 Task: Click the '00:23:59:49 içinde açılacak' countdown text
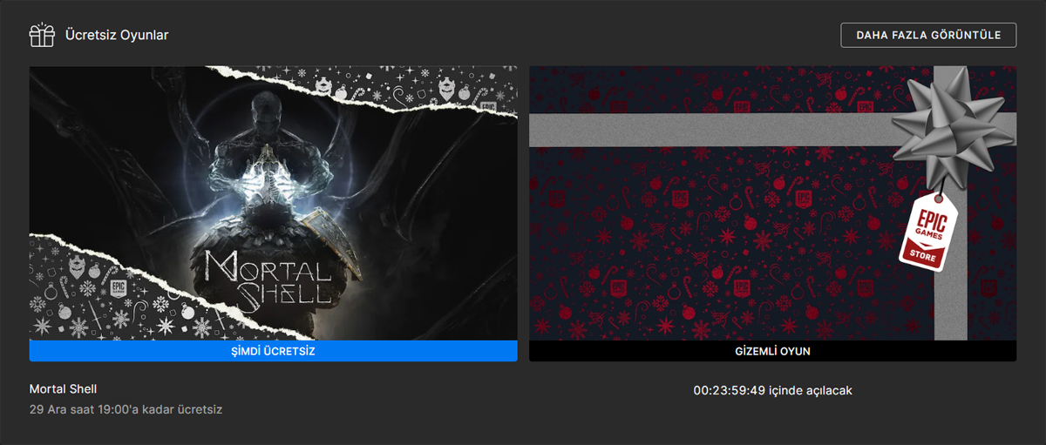772,390
